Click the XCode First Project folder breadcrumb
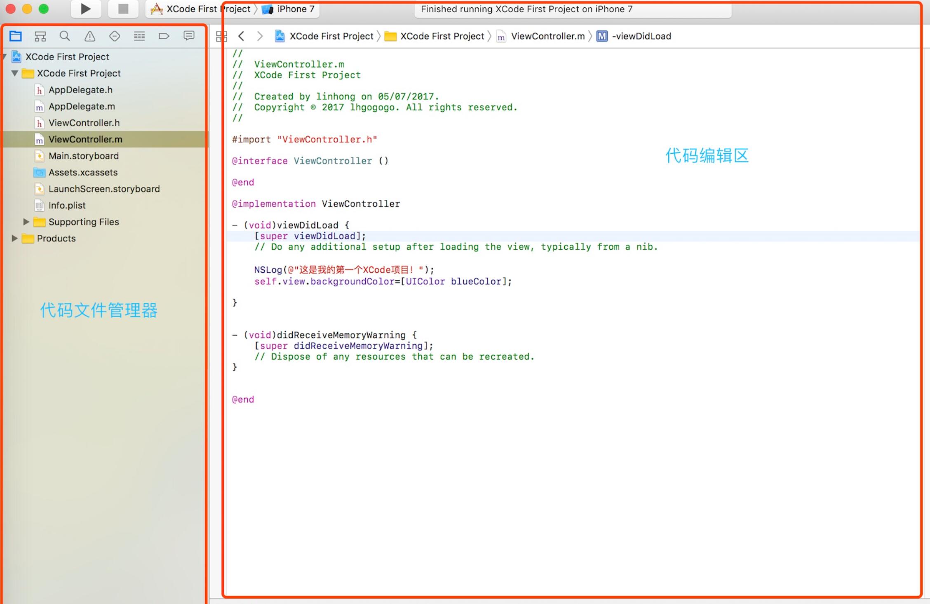The height and width of the screenshot is (604, 930). click(x=434, y=36)
